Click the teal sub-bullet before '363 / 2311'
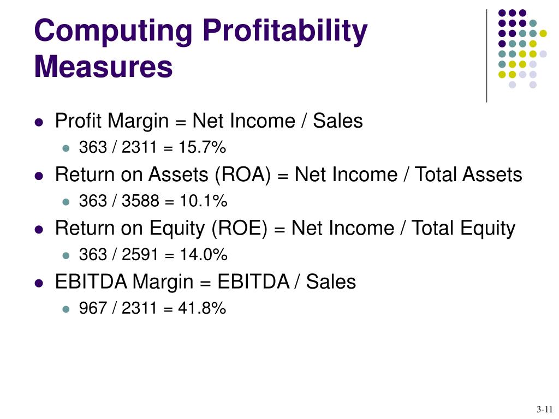The height and width of the screenshot is (419, 559). [66, 148]
